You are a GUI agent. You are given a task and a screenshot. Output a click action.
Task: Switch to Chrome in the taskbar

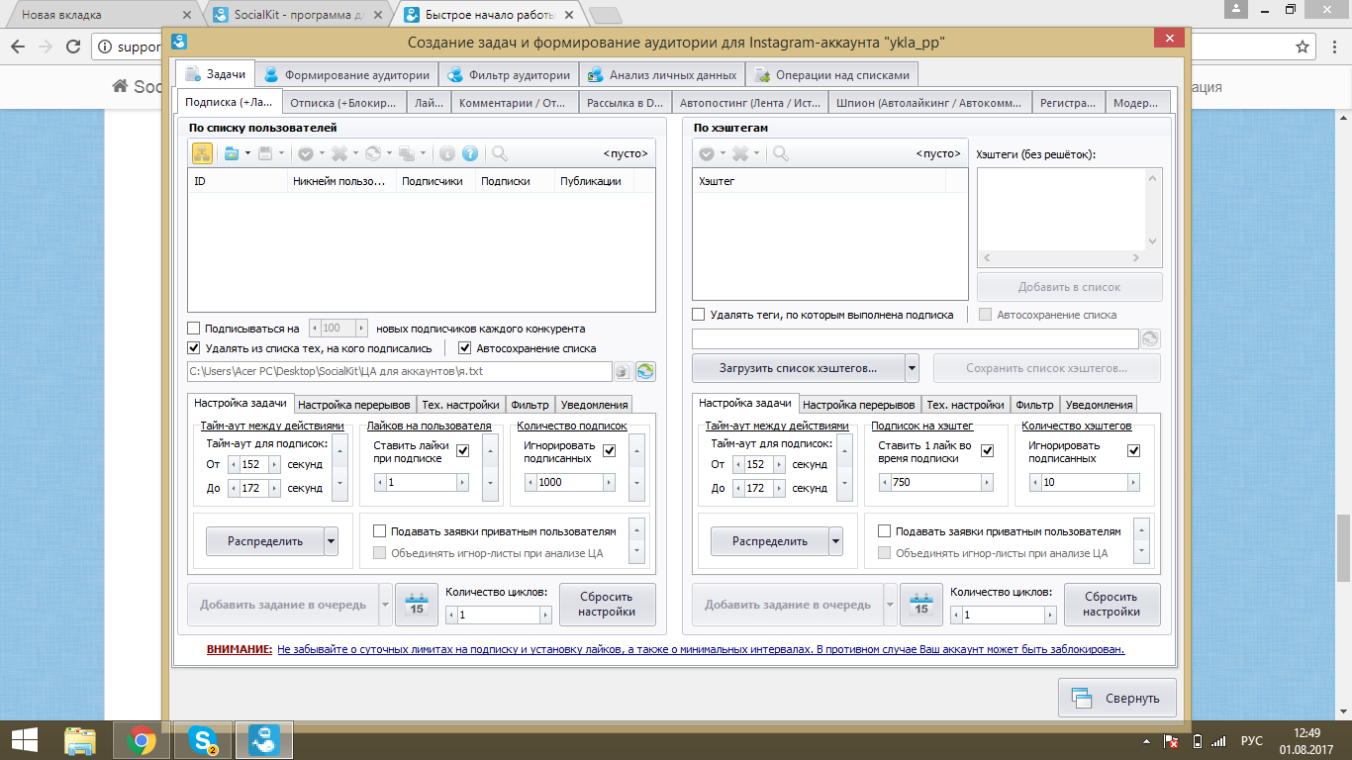point(141,739)
